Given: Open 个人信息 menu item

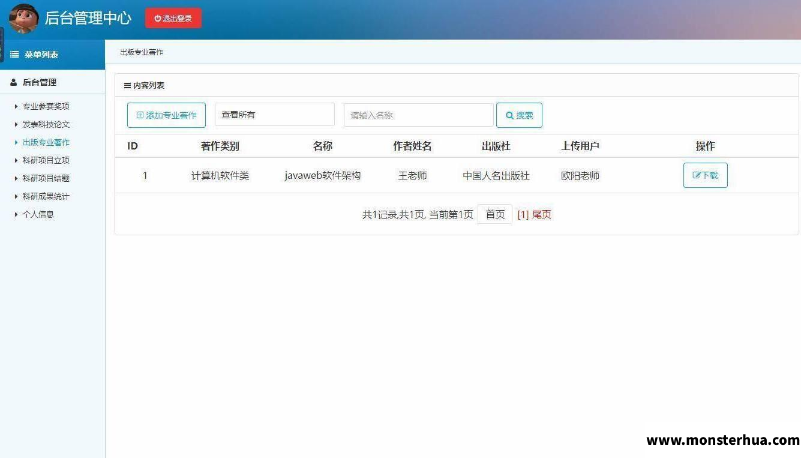Looking at the screenshot, I should (x=38, y=214).
